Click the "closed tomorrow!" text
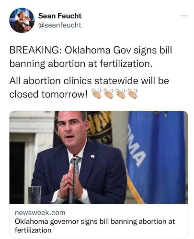 [48, 94]
